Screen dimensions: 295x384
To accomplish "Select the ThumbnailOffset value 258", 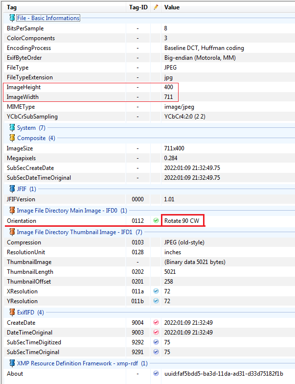I will 168,282.
